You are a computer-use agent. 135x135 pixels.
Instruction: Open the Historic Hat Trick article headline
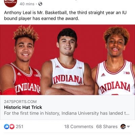pos(23,107)
